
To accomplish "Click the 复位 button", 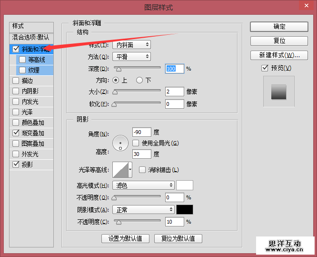I will tap(279, 41).
